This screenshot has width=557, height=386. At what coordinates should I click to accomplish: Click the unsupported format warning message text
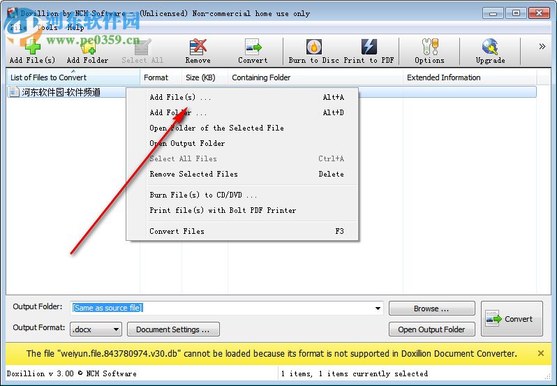coord(272,353)
